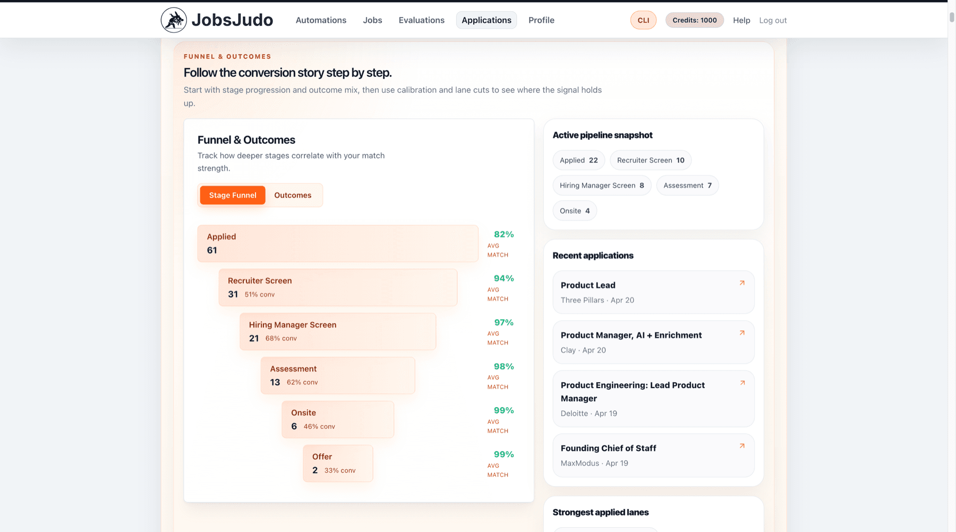This screenshot has width=956, height=532.
Task: Open the Product Lead application card
Action: coord(653,293)
